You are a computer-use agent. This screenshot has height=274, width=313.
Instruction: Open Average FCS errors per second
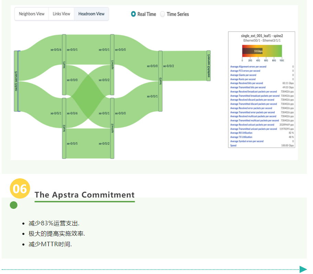[x=245, y=71]
